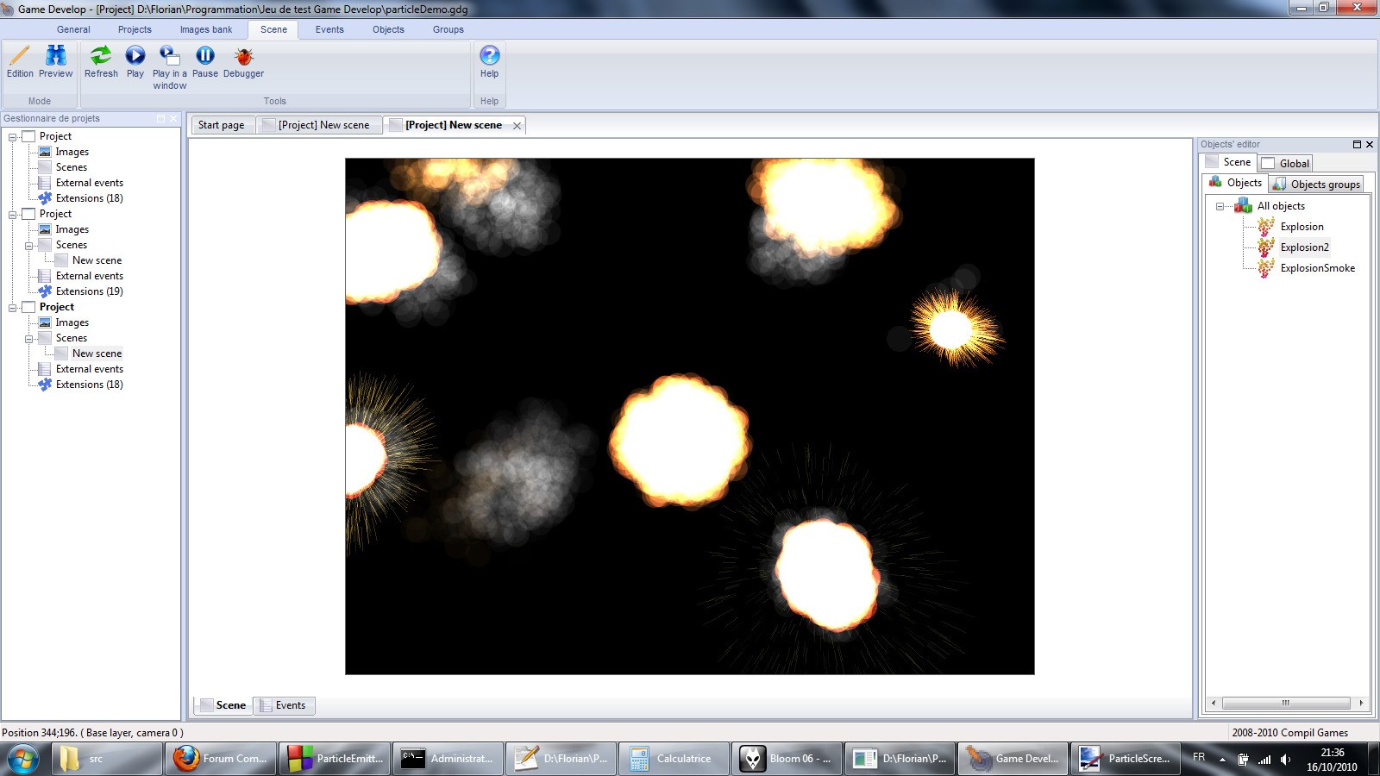Select the All objects folder icon
The width and height of the screenshot is (1380, 776).
(1243, 206)
